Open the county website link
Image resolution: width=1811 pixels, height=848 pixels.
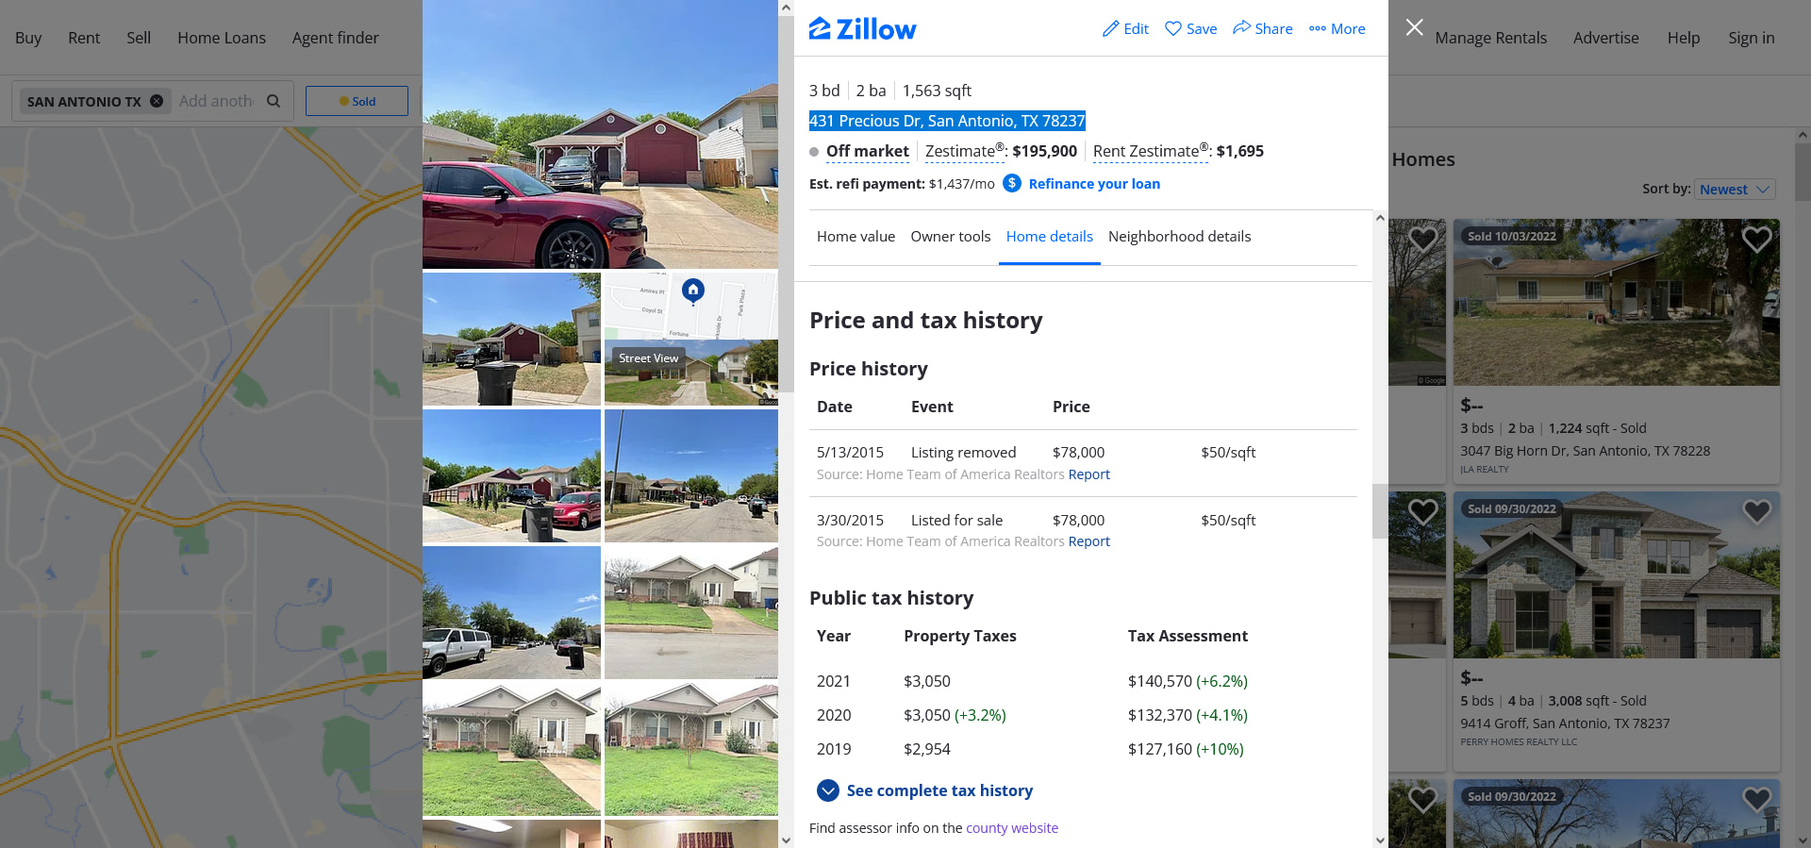(1012, 828)
